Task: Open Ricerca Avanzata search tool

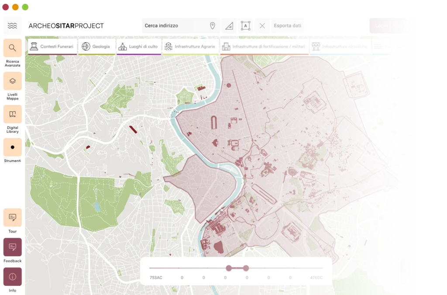Action: 12,48
